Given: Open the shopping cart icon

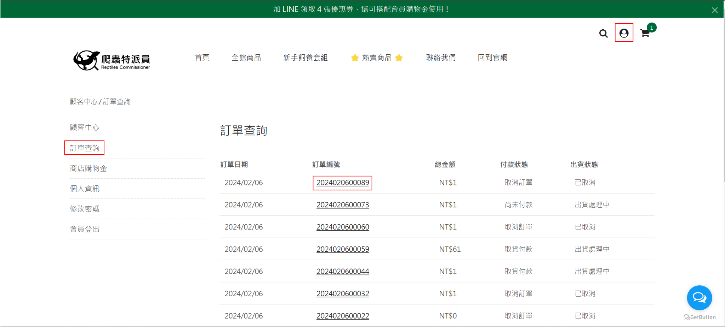Looking at the screenshot, I should tap(645, 34).
